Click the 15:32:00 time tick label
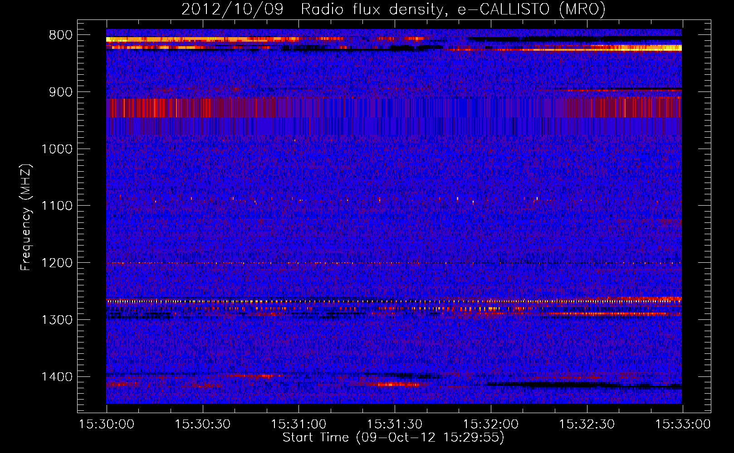734x453 pixels. coord(491,424)
